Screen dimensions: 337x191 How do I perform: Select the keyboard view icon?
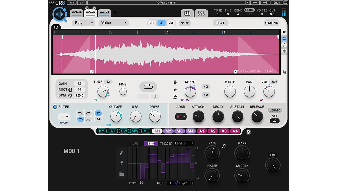click(187, 13)
